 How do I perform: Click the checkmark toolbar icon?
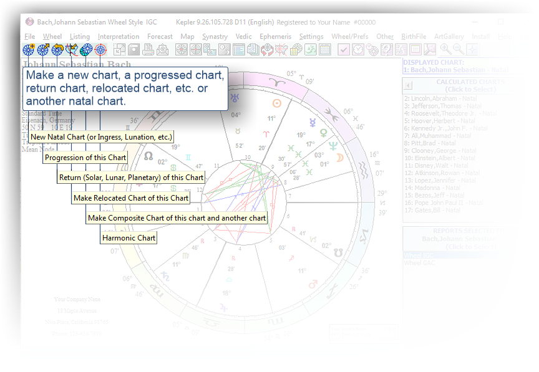click(344, 50)
